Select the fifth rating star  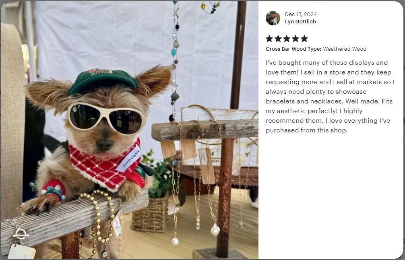pos(304,39)
